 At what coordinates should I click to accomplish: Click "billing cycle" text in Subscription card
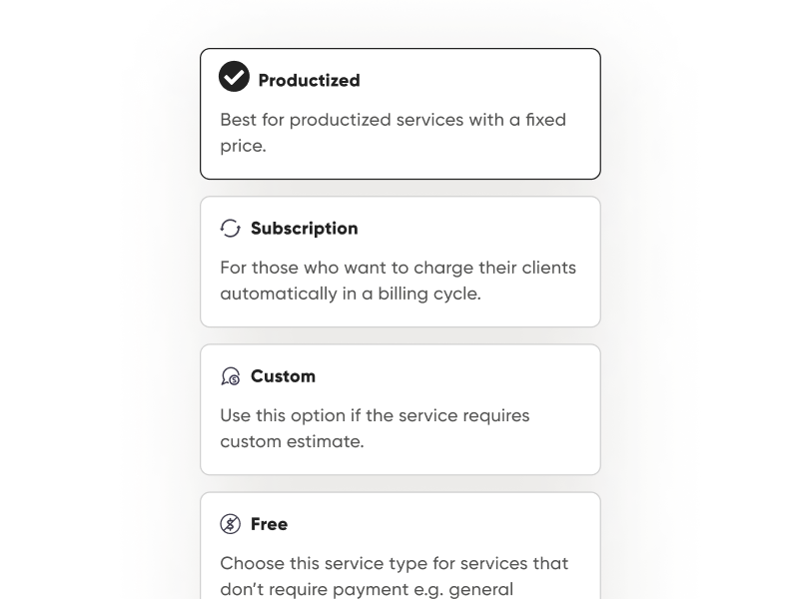[434, 294]
